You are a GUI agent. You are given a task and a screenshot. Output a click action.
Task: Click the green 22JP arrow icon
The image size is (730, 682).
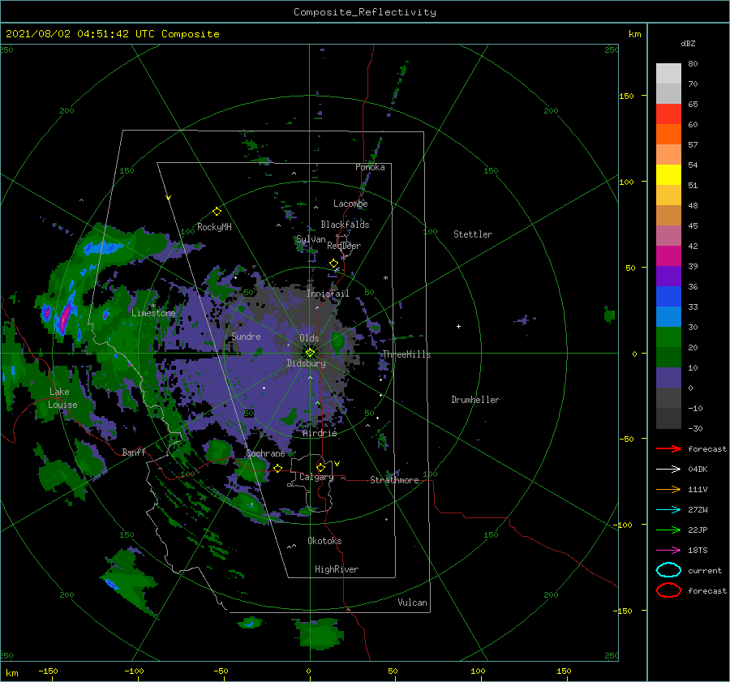tap(668, 530)
